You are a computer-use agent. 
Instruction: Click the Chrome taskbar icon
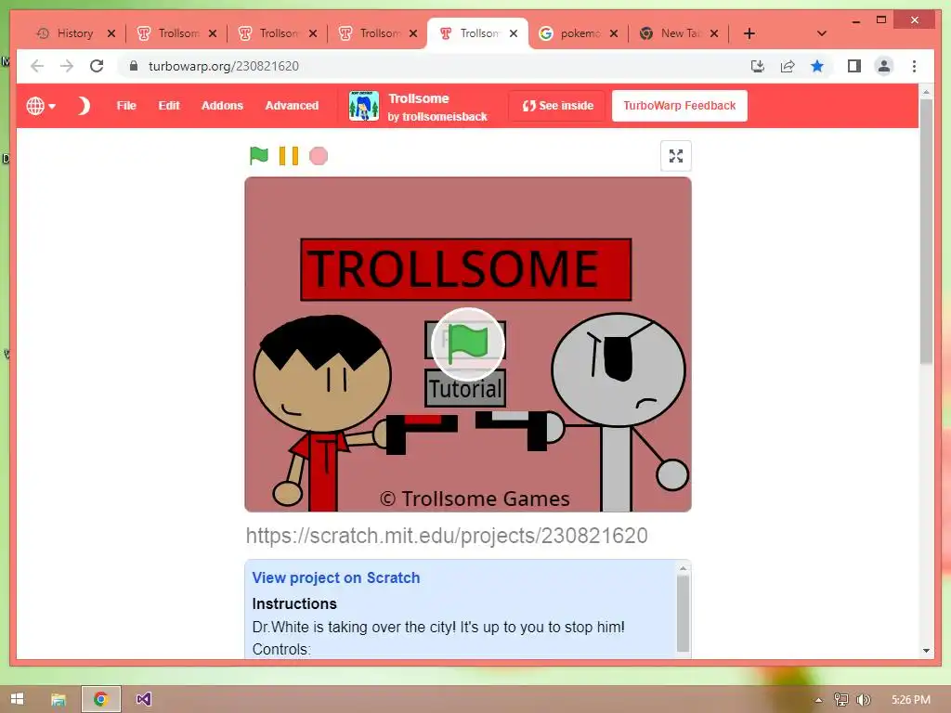coord(101,699)
